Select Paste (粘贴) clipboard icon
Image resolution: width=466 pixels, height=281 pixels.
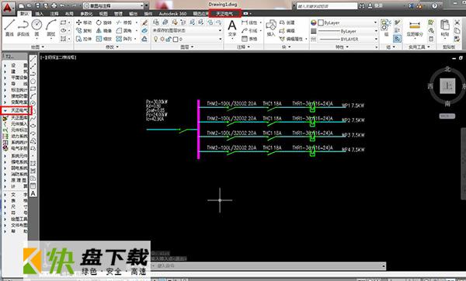pos(445,28)
